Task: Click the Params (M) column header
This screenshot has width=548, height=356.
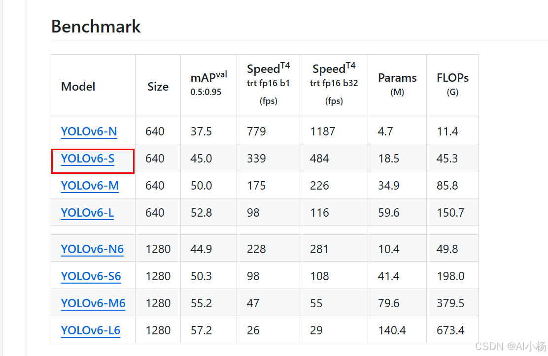Action: click(x=397, y=83)
